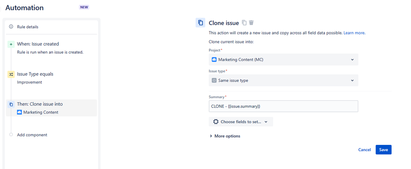This screenshot has width=411, height=169.
Task: Save the clone issue action
Action: pyautogui.click(x=383, y=150)
